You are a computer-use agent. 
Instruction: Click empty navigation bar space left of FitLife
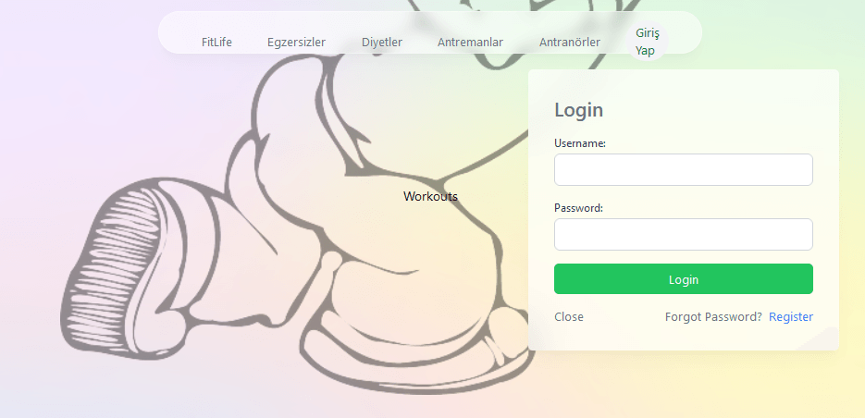coord(179,33)
